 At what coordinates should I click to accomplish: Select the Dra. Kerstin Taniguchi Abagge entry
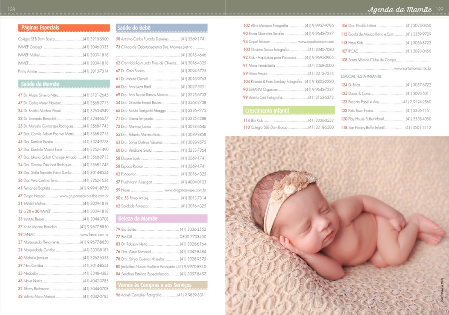tap(161, 110)
